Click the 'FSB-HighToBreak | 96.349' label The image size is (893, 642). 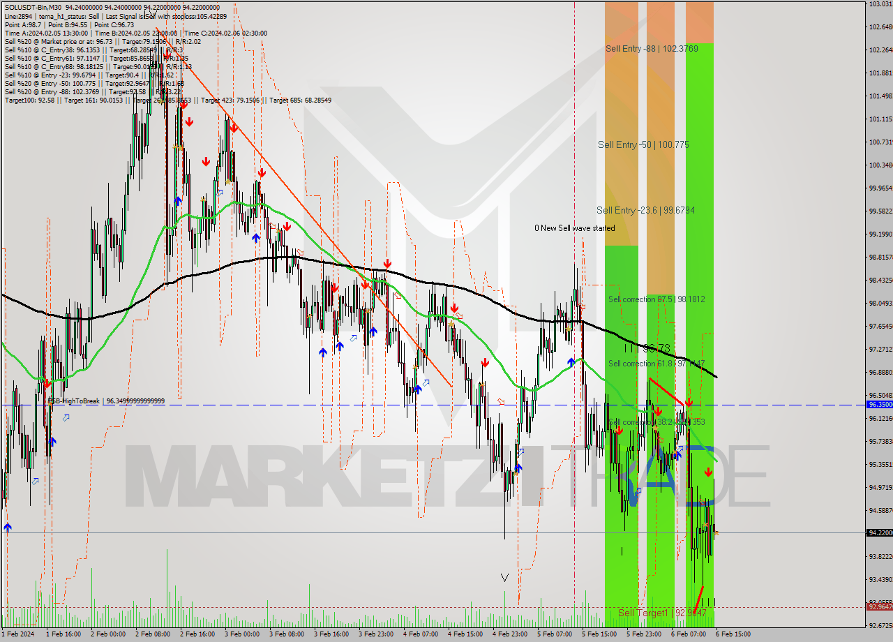(106, 401)
